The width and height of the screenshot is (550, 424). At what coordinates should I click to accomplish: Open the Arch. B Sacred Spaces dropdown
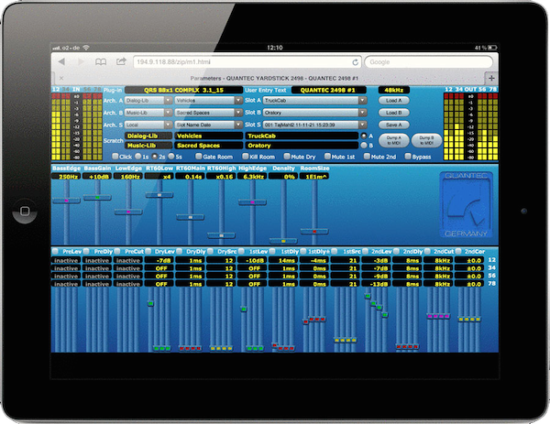click(205, 113)
